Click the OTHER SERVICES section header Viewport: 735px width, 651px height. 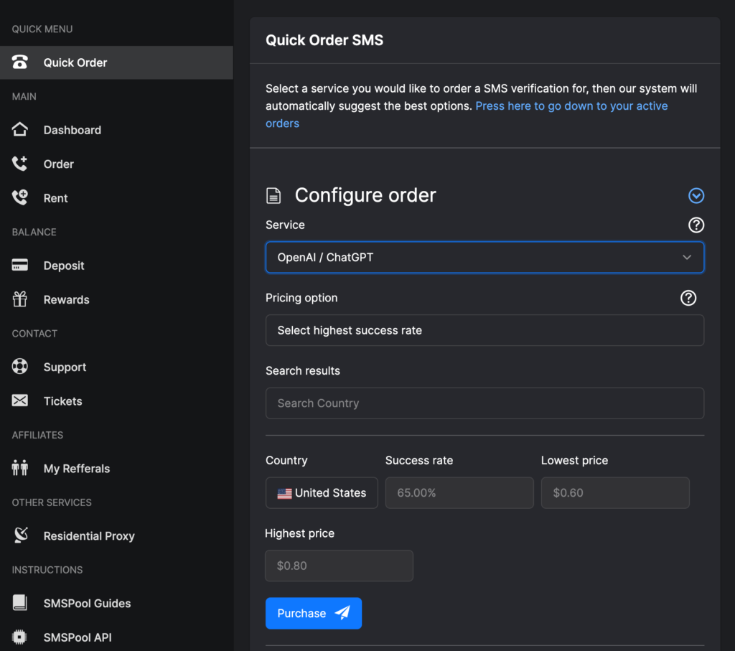point(52,502)
